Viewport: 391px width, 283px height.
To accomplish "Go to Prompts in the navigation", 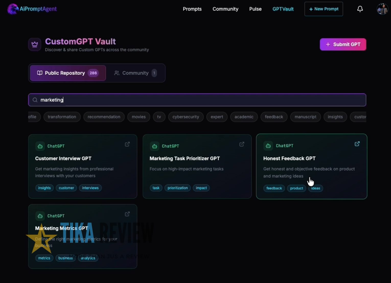I will (x=192, y=9).
